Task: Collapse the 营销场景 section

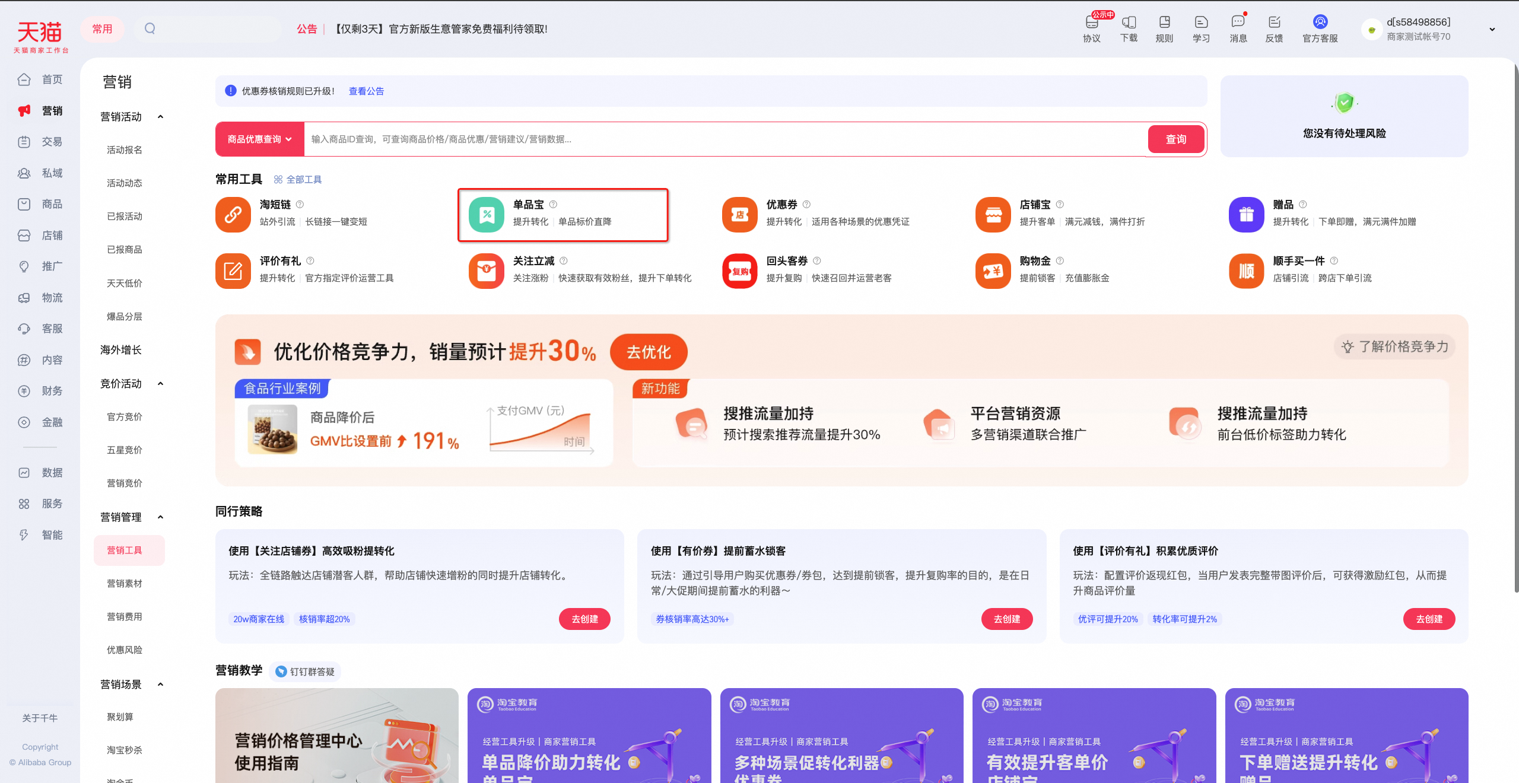Action: (x=160, y=685)
